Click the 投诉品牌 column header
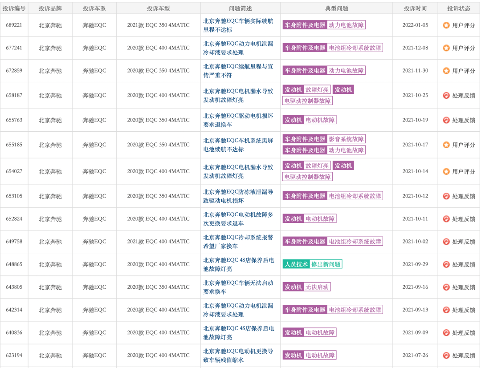 coord(50,8)
